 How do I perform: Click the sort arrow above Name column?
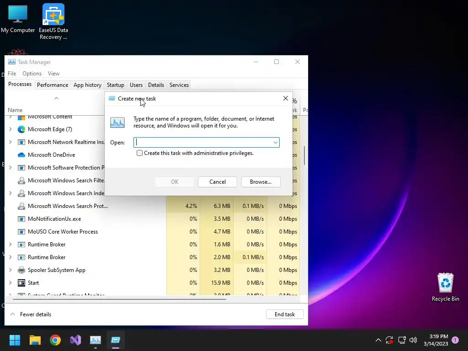pos(56,98)
